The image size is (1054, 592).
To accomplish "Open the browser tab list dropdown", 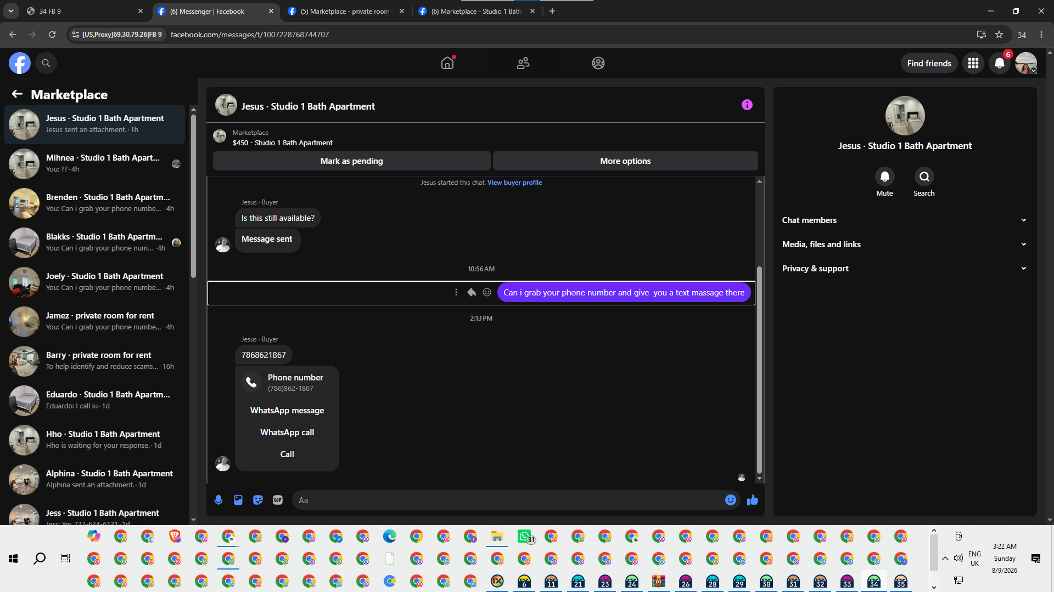I will tap(11, 11).
